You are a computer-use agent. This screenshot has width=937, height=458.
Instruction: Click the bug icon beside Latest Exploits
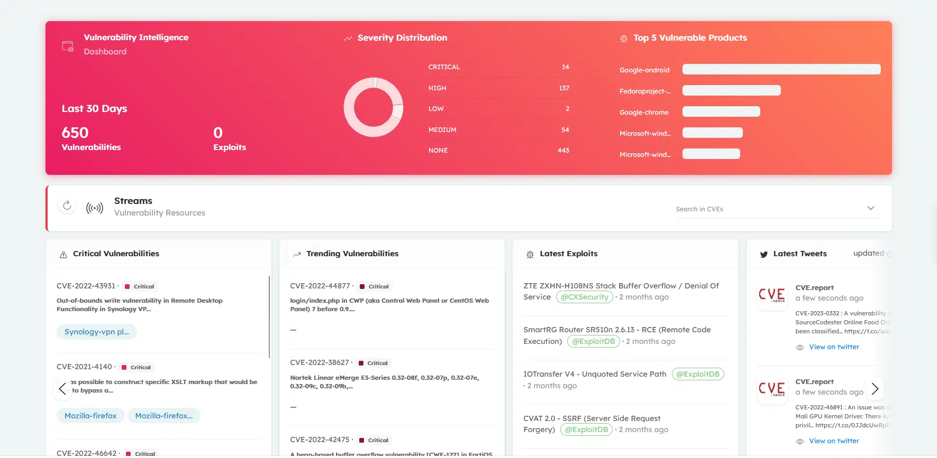click(530, 255)
